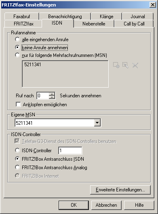158x214 pixels.
Task: Open 'Erweiterte Einstellungen...' button
Action: pyautogui.click(x=120, y=190)
